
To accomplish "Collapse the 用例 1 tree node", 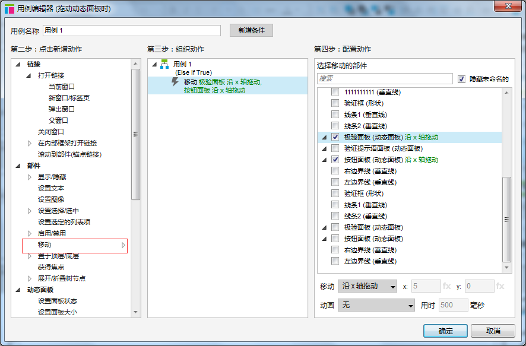I will (x=154, y=64).
